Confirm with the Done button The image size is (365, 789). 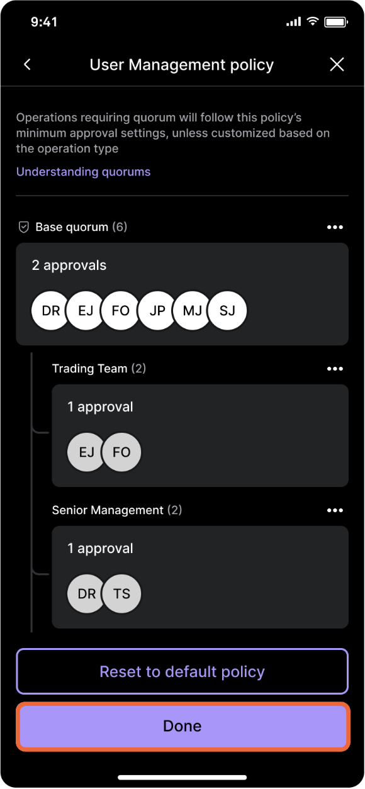tap(182, 726)
